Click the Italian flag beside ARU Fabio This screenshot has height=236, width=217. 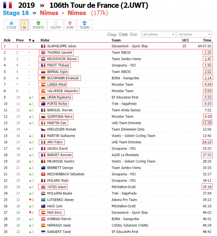tap(43, 142)
